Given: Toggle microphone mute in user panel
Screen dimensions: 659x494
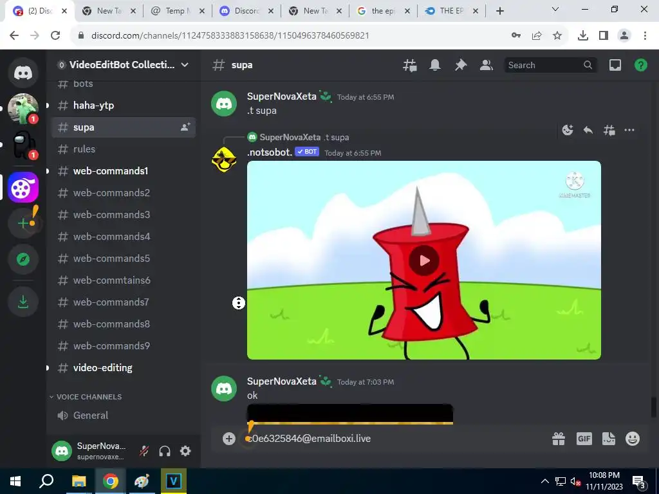Looking at the screenshot, I should point(144,451).
